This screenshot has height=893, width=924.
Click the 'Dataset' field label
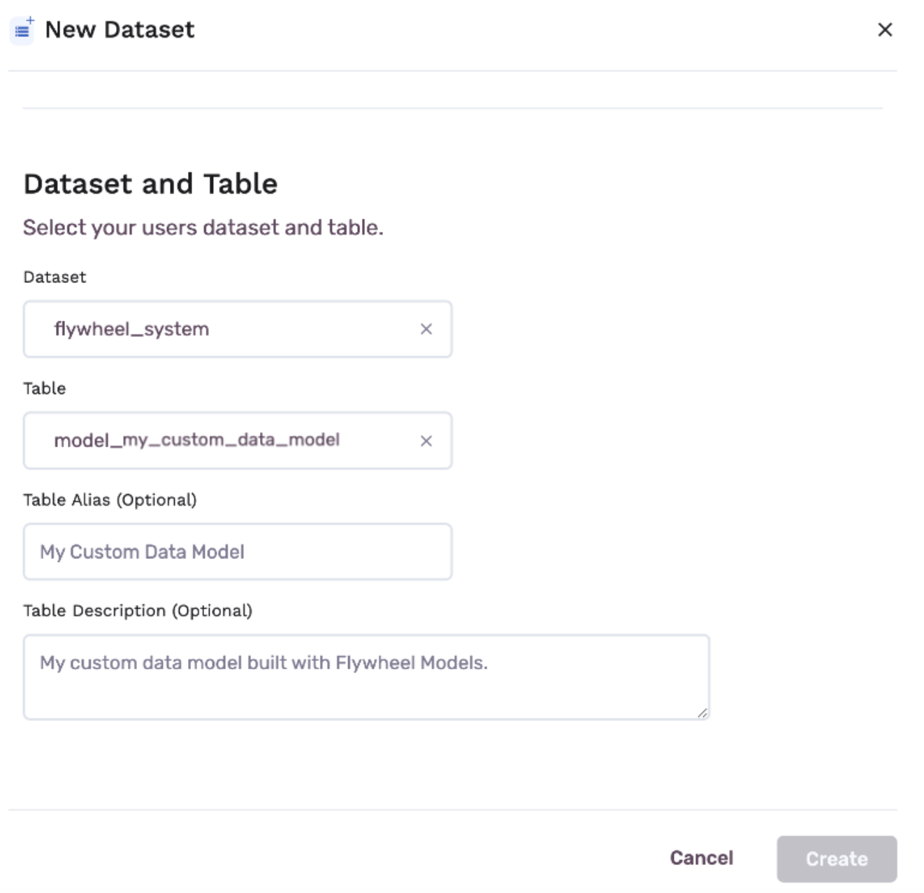[55, 277]
